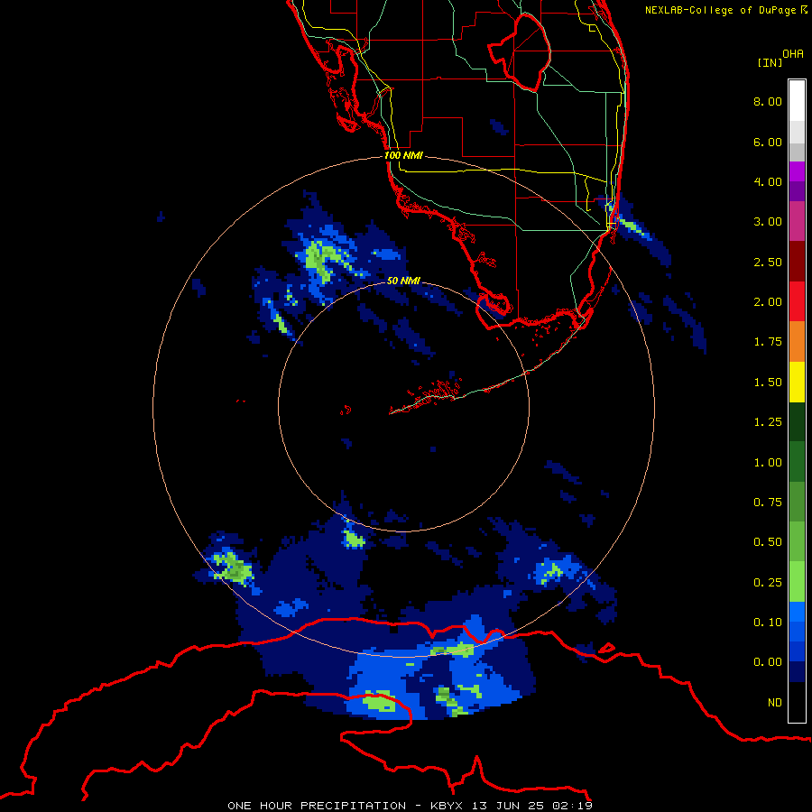Screen dimensions: 812x812
Task: Click the 0.25 legend value
Action: point(768,583)
